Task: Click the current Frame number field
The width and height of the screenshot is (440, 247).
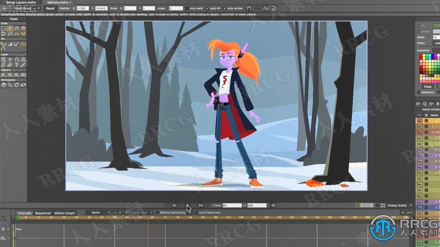Action: (232, 205)
